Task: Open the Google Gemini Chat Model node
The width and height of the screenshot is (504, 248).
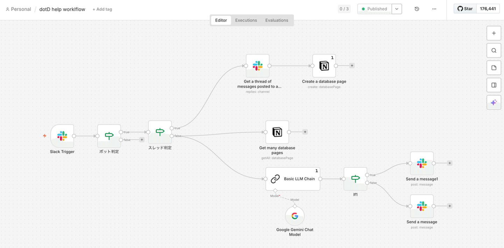Action: pyautogui.click(x=295, y=216)
